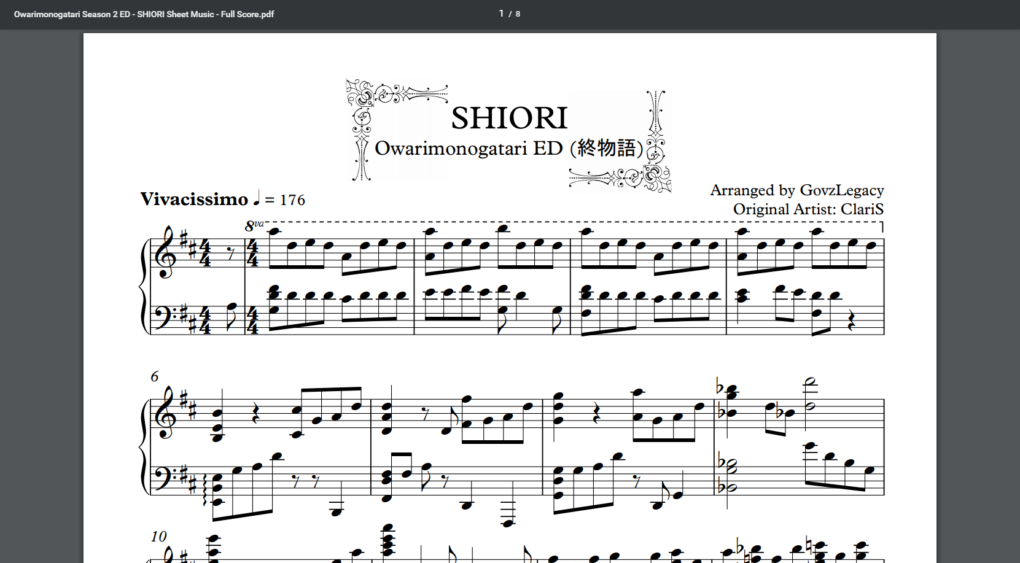Click the PDF file name in toolbar
Image resolution: width=1020 pixels, height=563 pixels.
click(x=144, y=14)
